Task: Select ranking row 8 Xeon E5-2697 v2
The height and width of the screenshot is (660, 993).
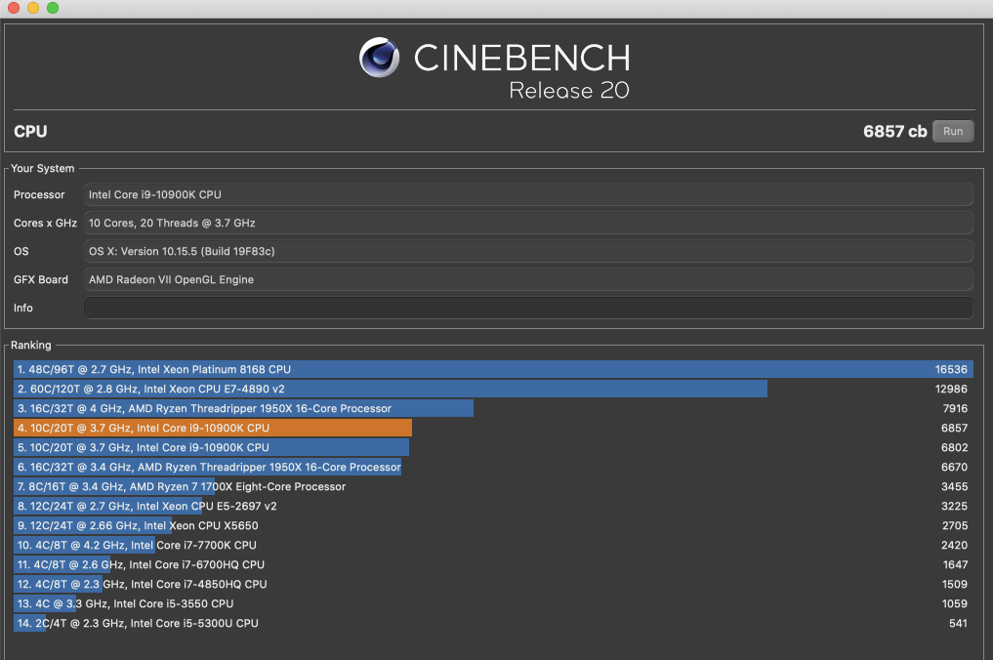Action: tap(493, 506)
